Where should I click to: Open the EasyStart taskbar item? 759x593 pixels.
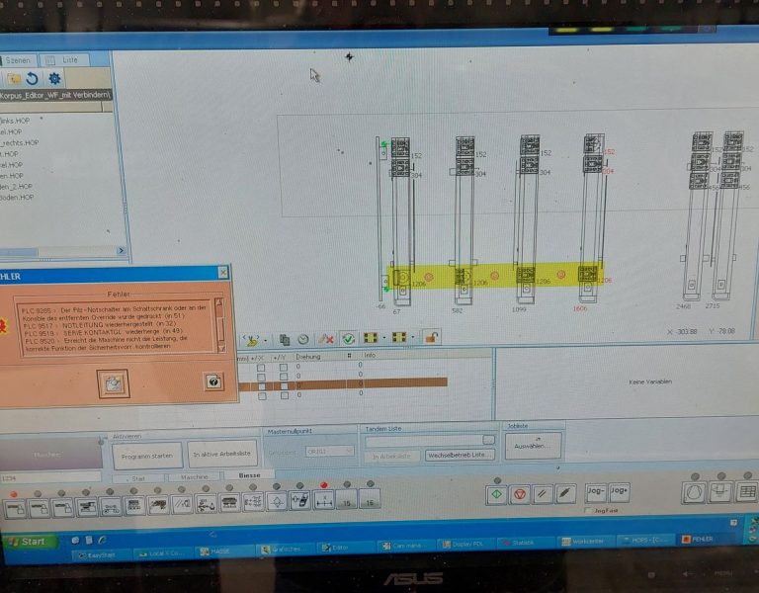101,554
